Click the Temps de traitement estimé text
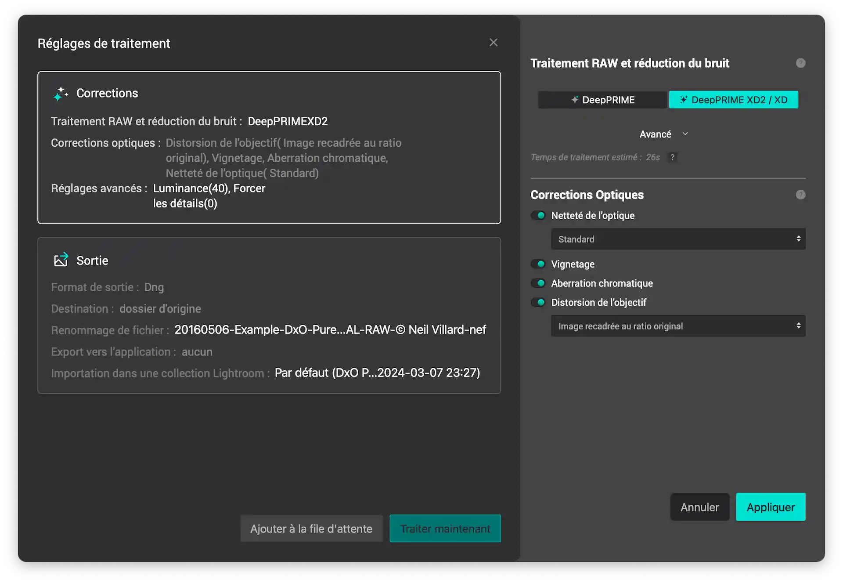843x583 pixels. [x=595, y=157]
